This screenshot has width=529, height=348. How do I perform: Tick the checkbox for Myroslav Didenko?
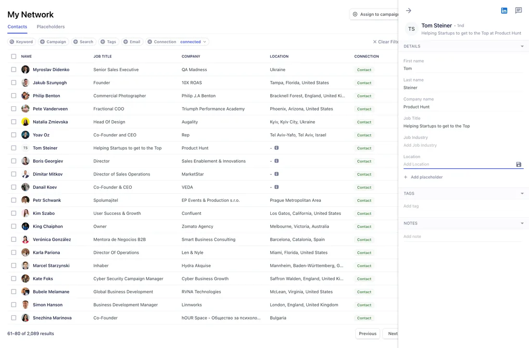[13, 70]
